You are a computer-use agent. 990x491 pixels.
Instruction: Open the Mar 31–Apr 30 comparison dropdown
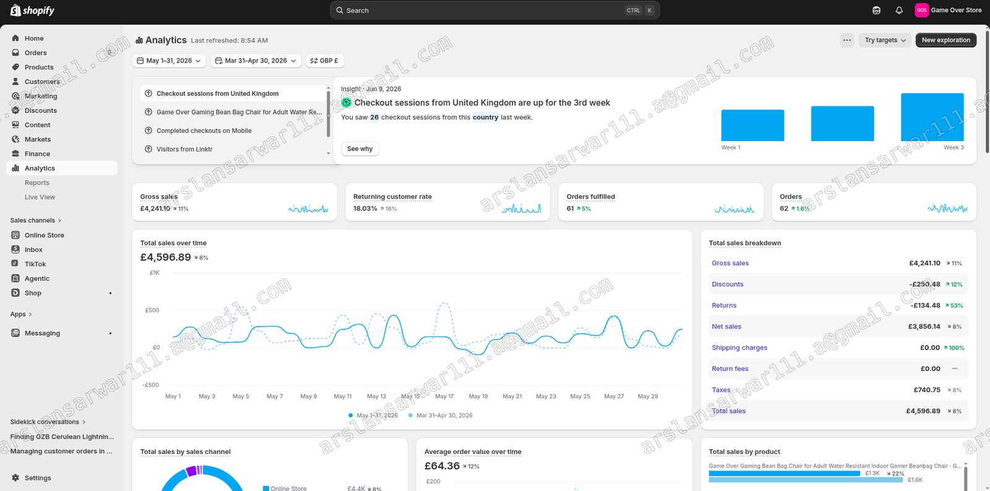coord(256,61)
